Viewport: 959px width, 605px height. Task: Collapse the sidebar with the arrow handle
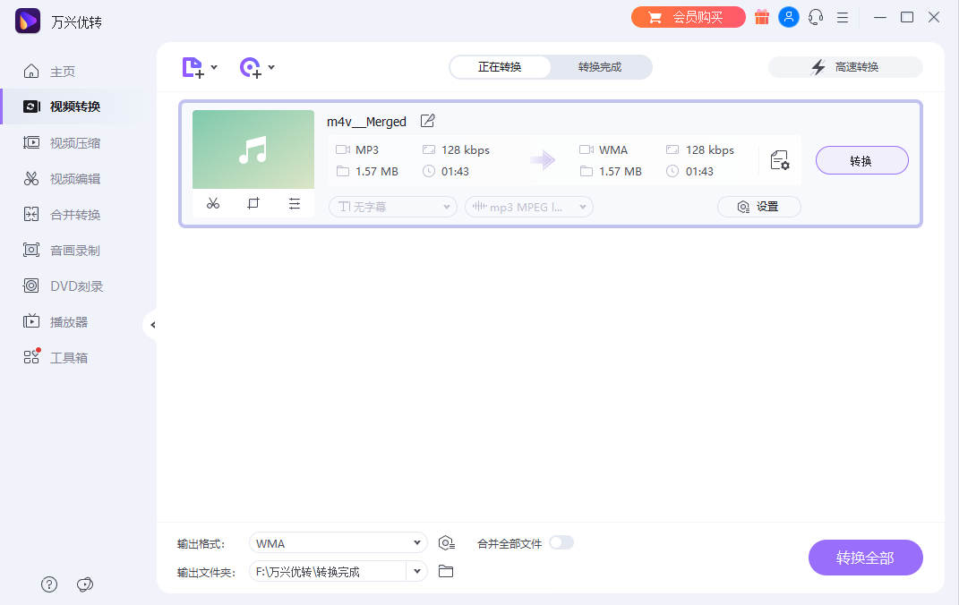151,325
